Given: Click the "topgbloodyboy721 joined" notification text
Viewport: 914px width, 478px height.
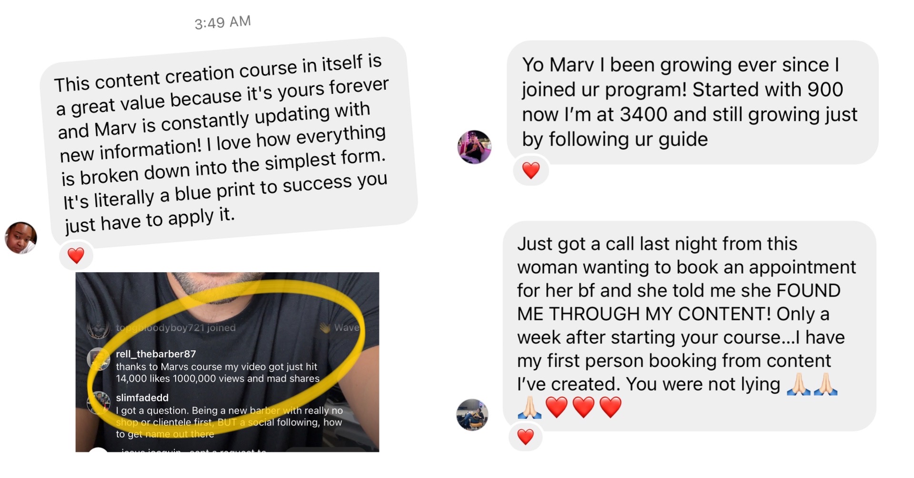Looking at the screenshot, I should point(176,327).
